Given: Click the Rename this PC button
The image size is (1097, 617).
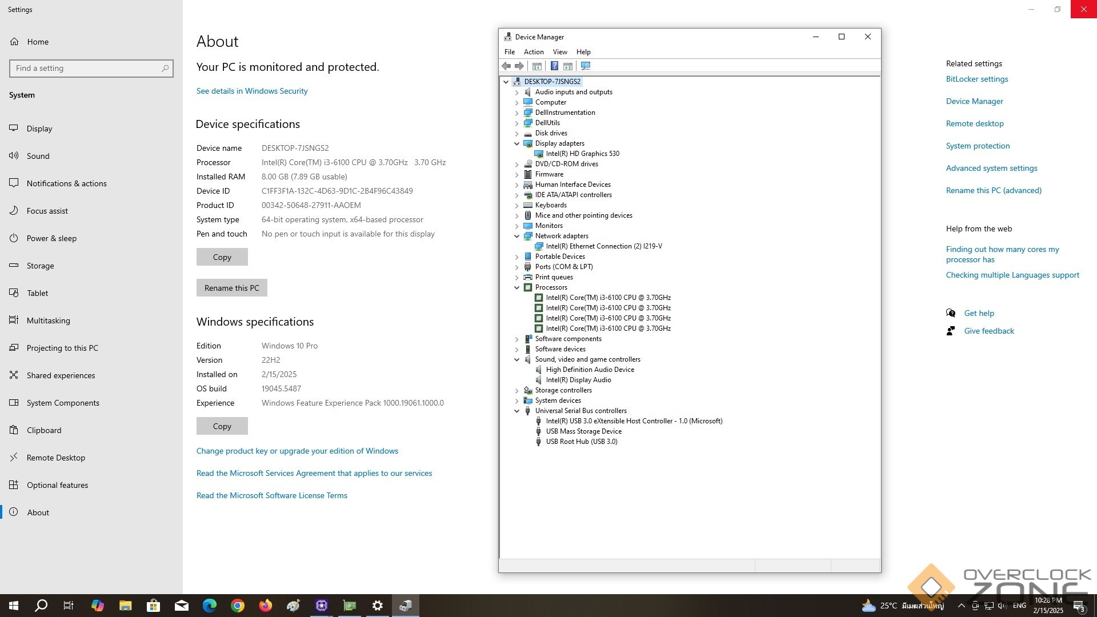Looking at the screenshot, I should point(231,288).
